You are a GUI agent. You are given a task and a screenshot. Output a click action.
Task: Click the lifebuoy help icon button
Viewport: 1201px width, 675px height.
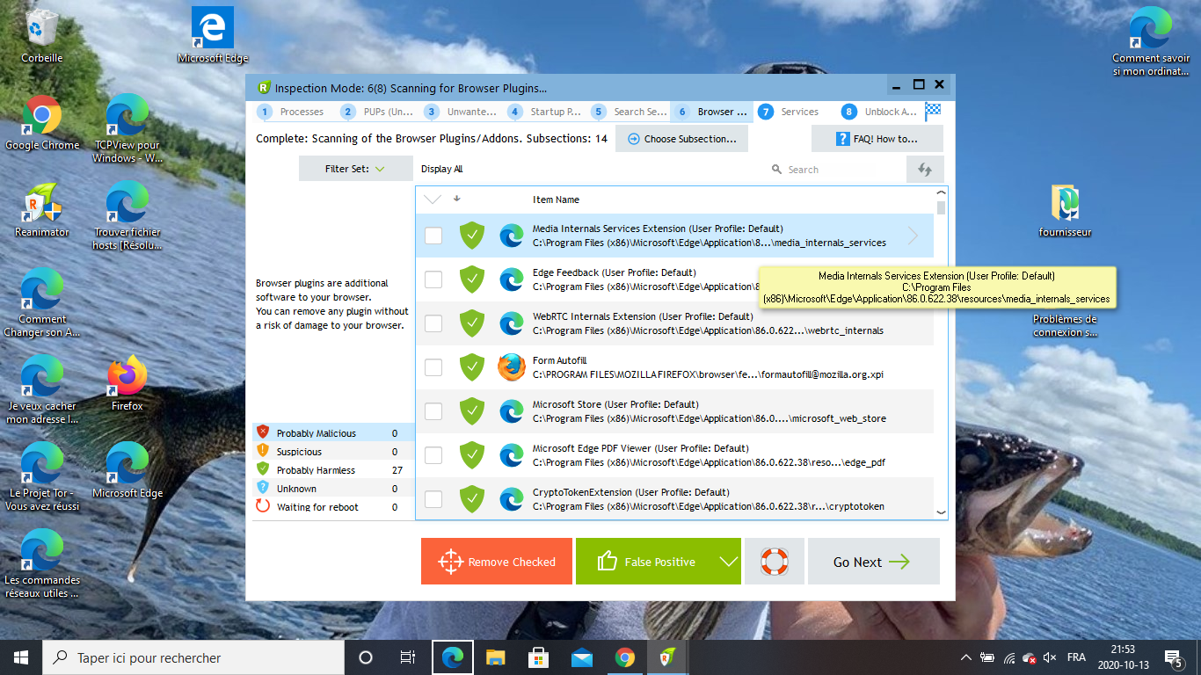click(775, 561)
